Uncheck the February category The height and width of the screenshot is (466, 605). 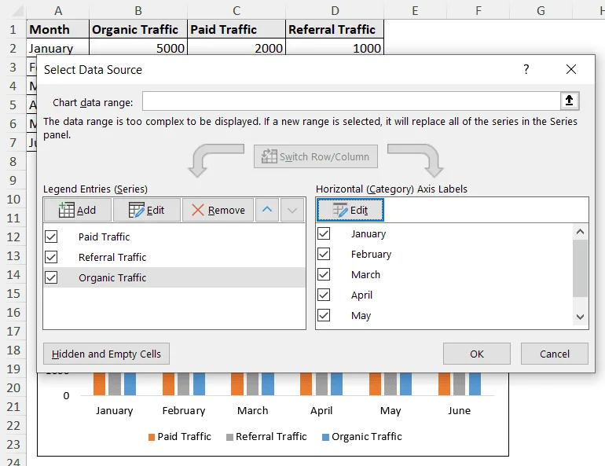click(x=324, y=254)
